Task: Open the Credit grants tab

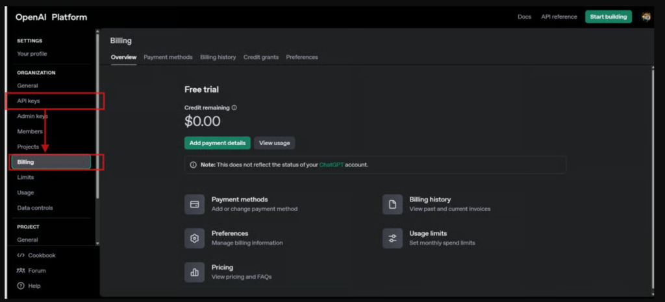Action: (261, 57)
